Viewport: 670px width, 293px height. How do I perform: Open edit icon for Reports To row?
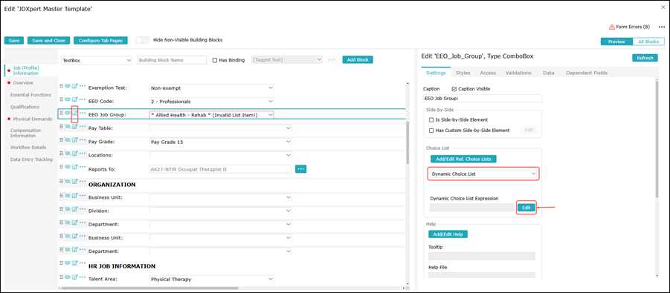click(75, 168)
